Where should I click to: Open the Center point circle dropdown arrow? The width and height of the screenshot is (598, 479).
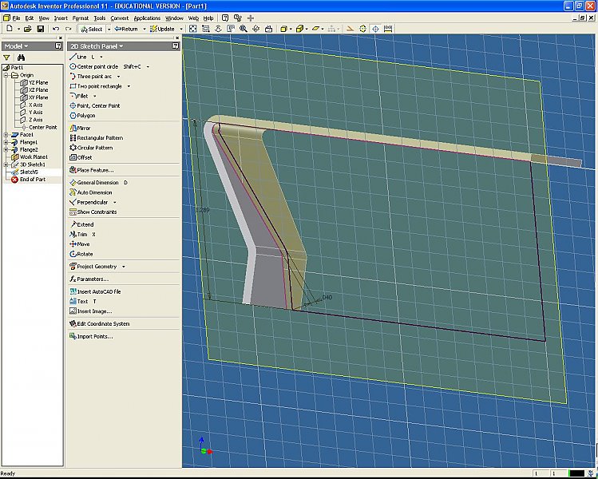[x=148, y=67]
